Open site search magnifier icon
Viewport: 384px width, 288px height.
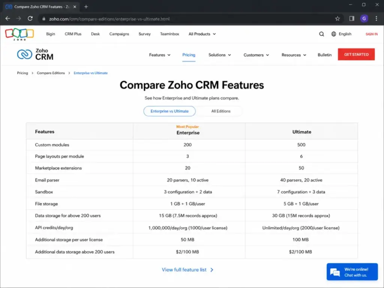pyautogui.click(x=321, y=34)
